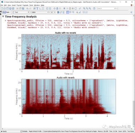The image size is (135, 133).
Task: Open the Evaluate menu
Action: (26, 5)
